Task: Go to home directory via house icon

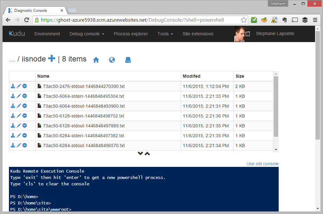Action: (96, 60)
